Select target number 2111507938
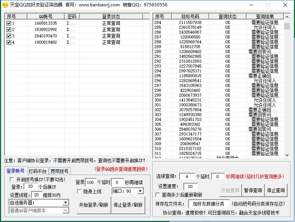295x222 pixels. click(x=190, y=22)
